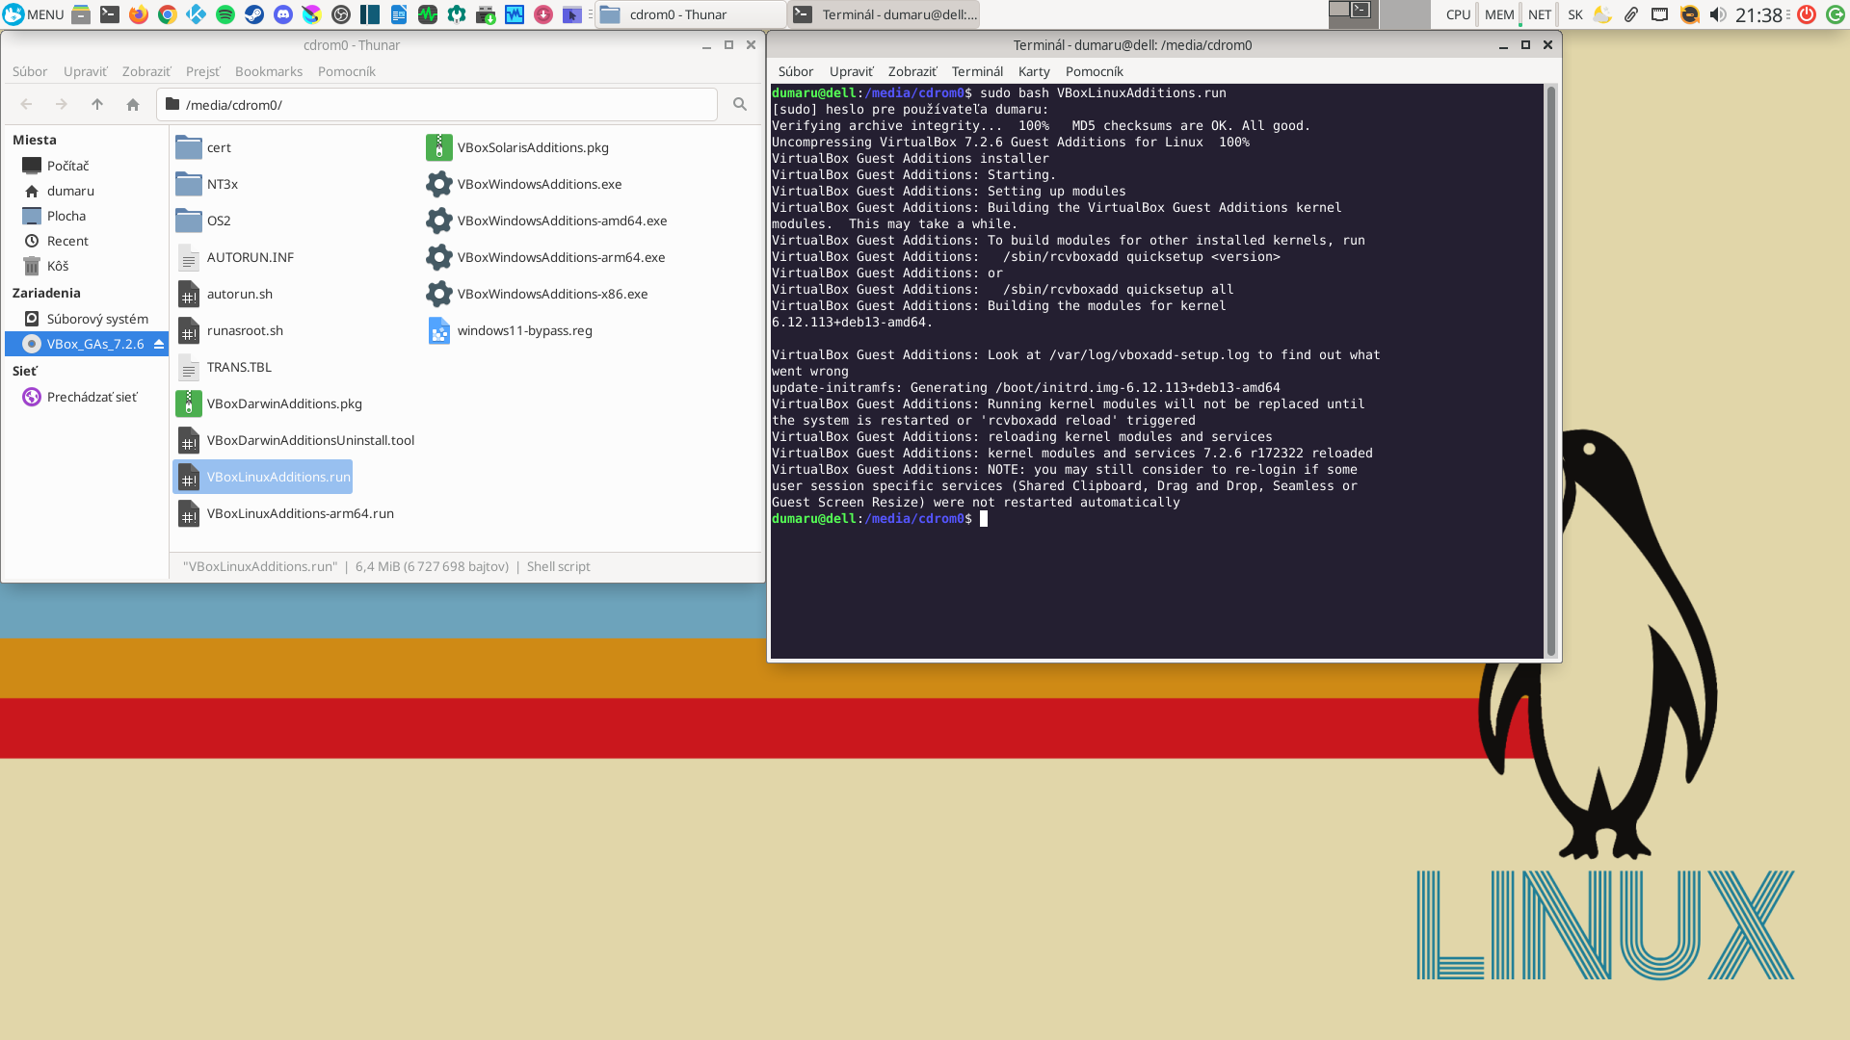Open the terminal launcher in the panel
This screenshot has height=1040, width=1850.
tap(110, 14)
